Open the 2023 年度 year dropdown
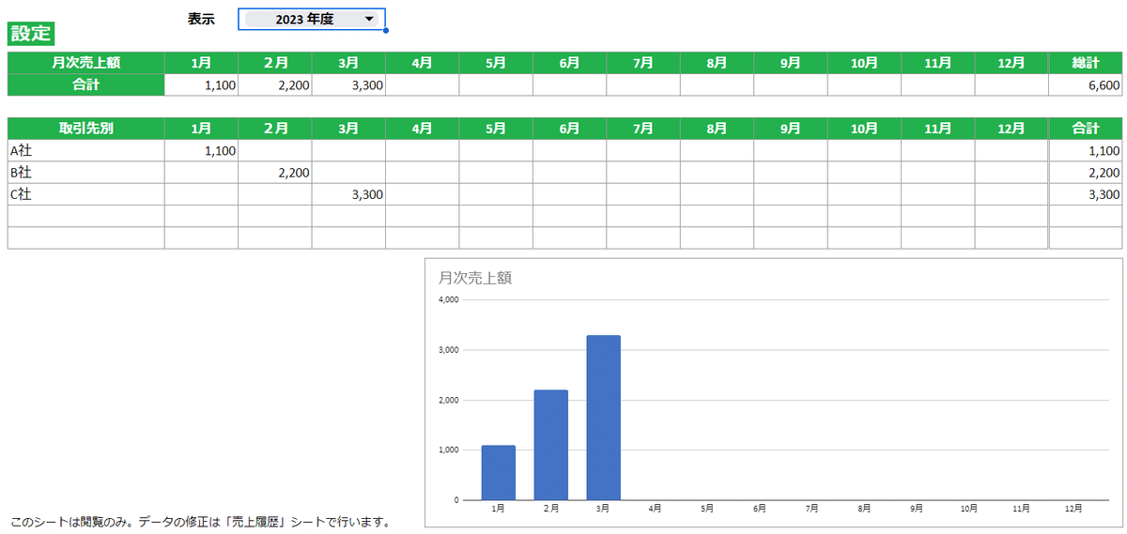 click(311, 19)
